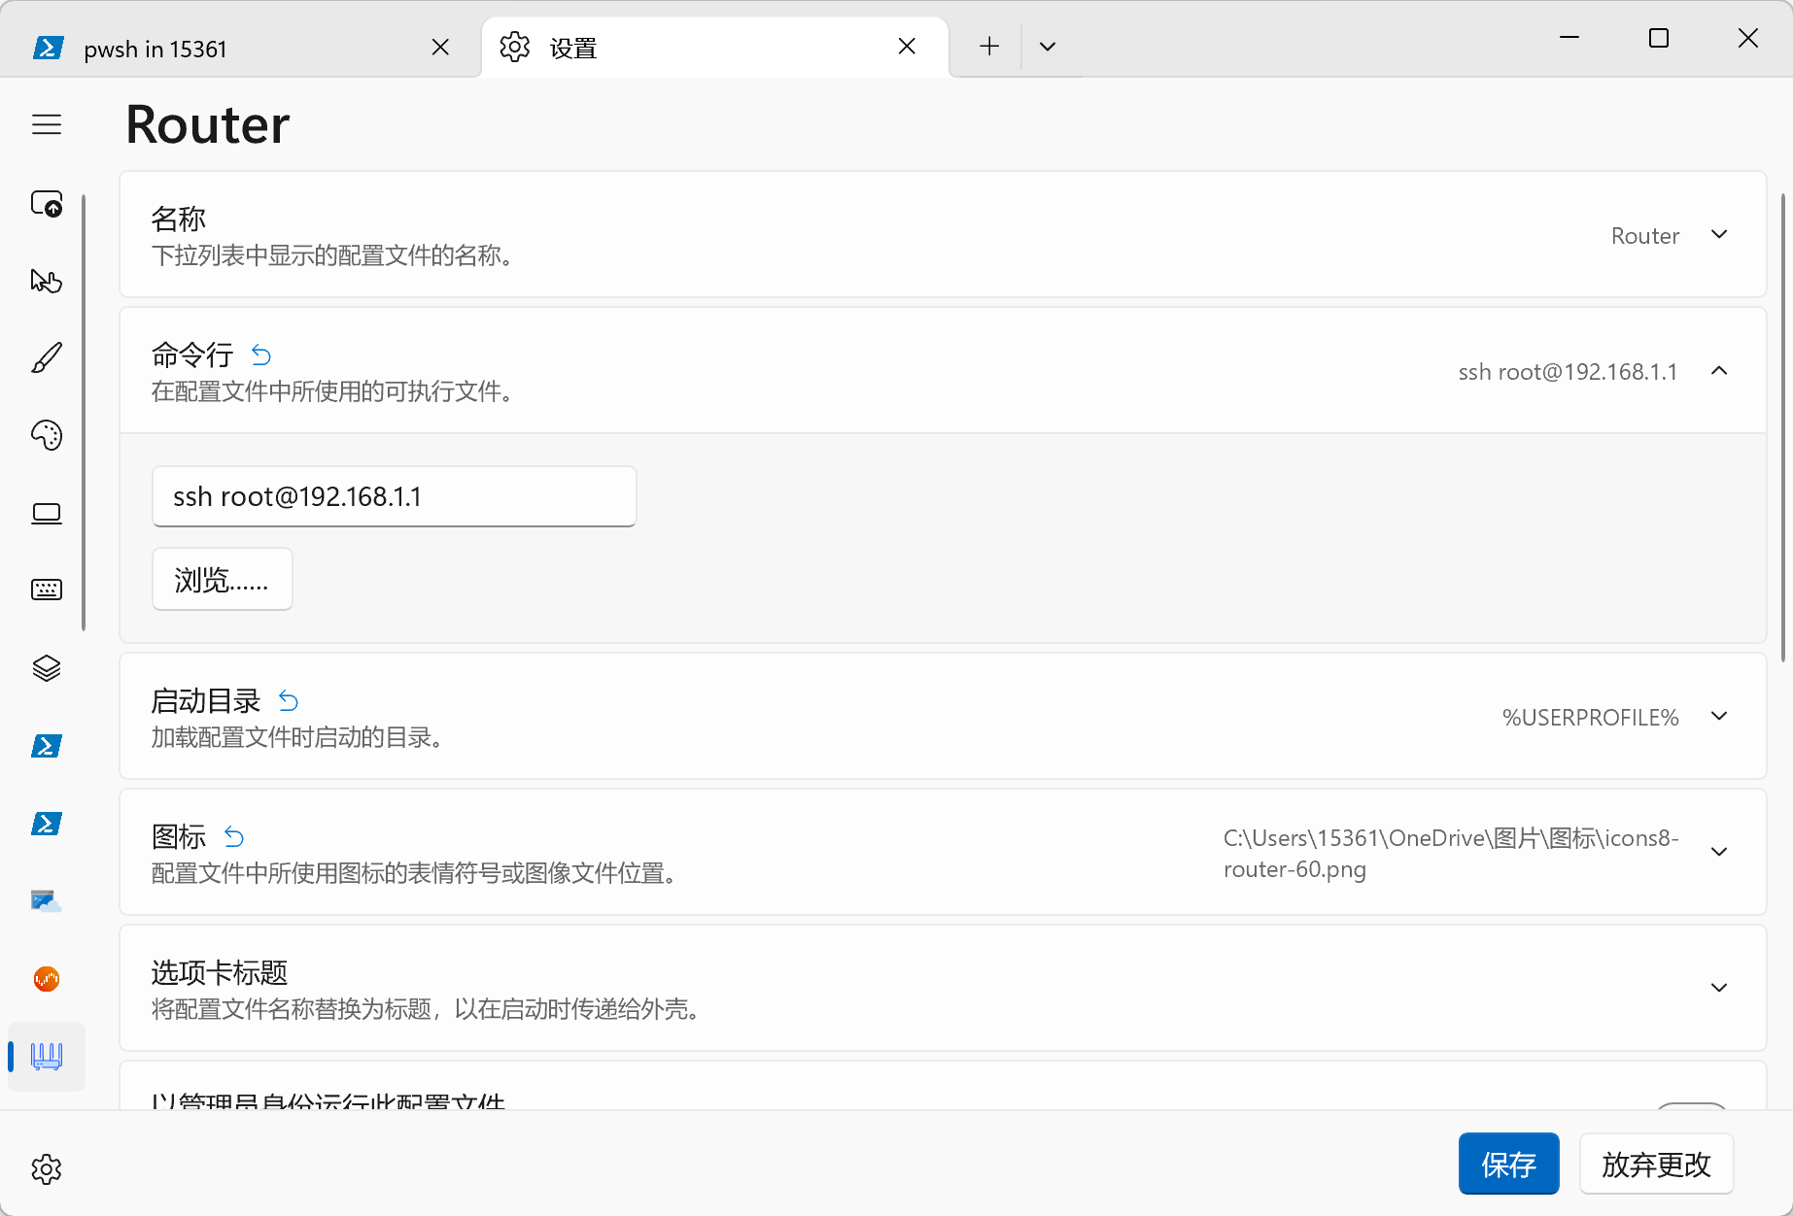
Task: Open Interaction settings with the cursor icon
Action: 47,281
